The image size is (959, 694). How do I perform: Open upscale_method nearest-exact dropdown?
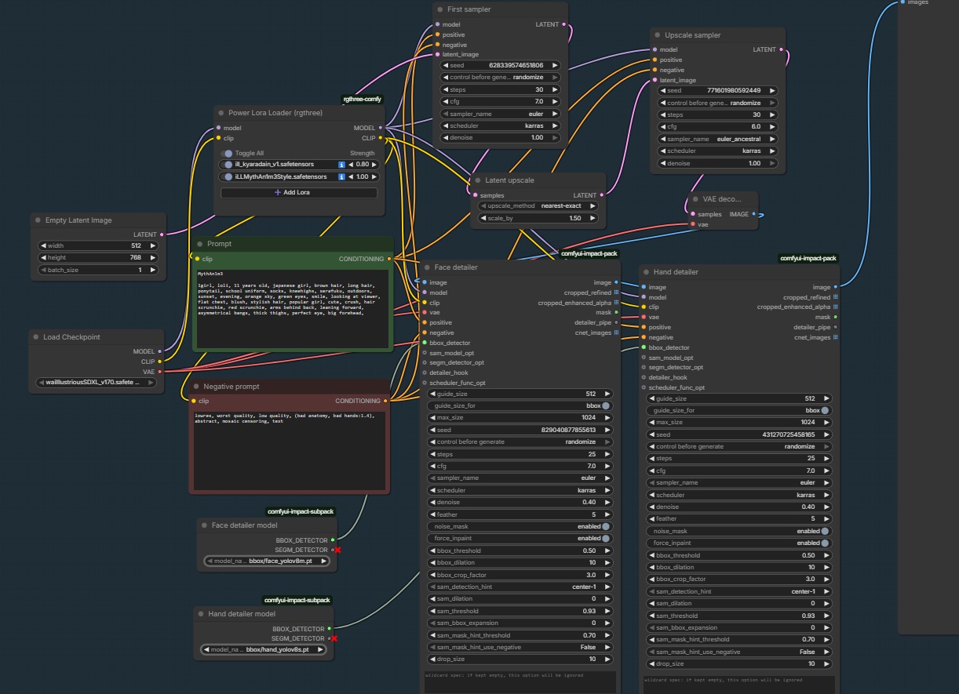click(538, 205)
